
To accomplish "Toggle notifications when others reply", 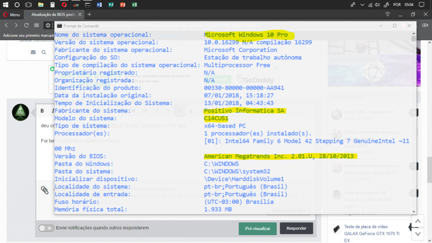I will [46, 228].
